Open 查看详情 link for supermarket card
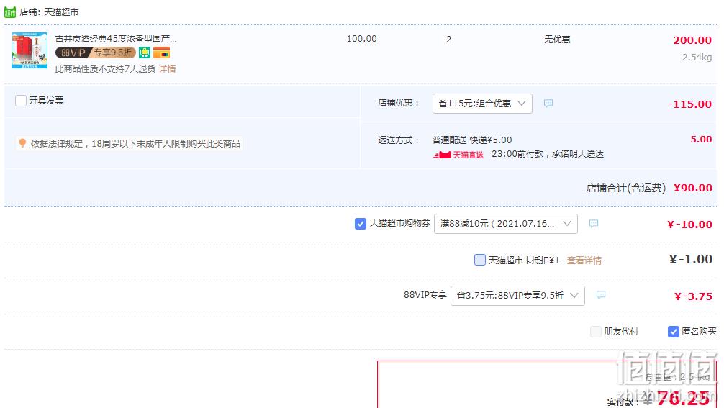724x408 pixels. tap(584, 260)
